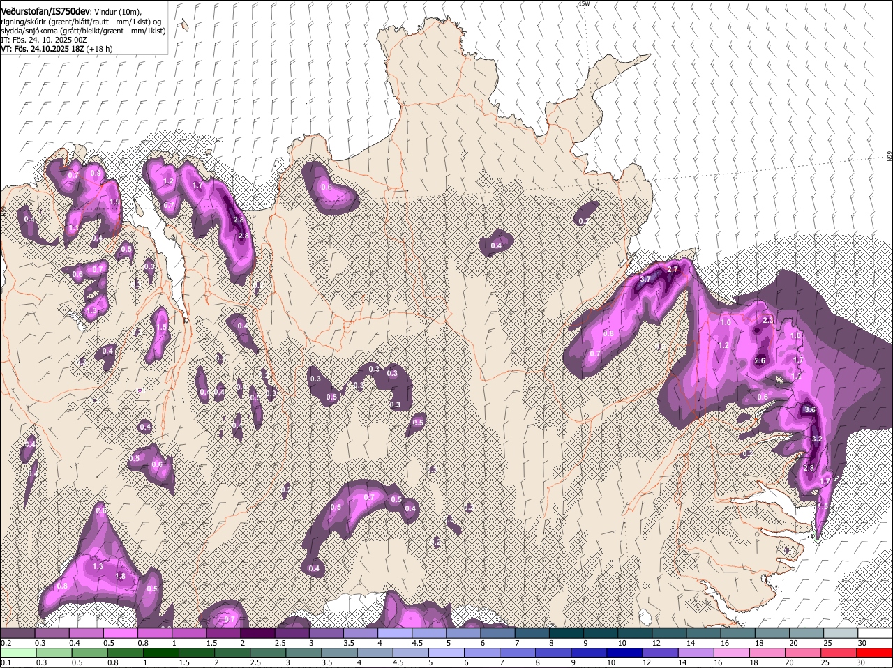
Task: Pick the dark teal upper swatch between 8 and 9
Action: point(566,633)
